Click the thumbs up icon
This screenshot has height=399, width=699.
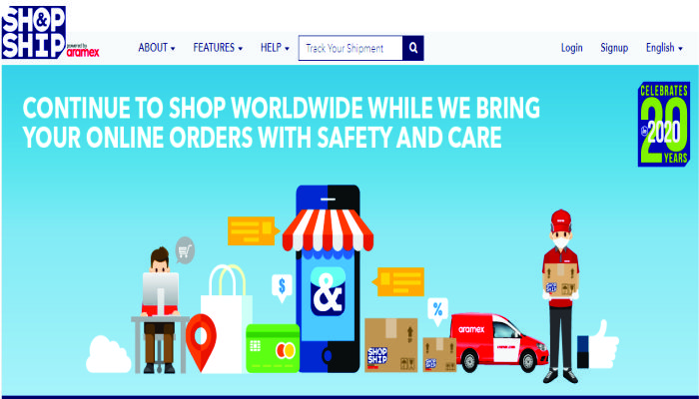pos(598,344)
